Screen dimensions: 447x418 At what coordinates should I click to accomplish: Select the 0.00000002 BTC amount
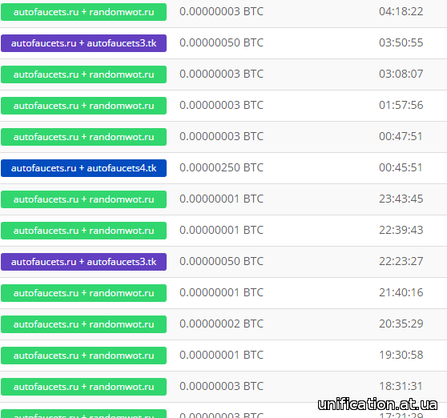pyautogui.click(x=221, y=324)
